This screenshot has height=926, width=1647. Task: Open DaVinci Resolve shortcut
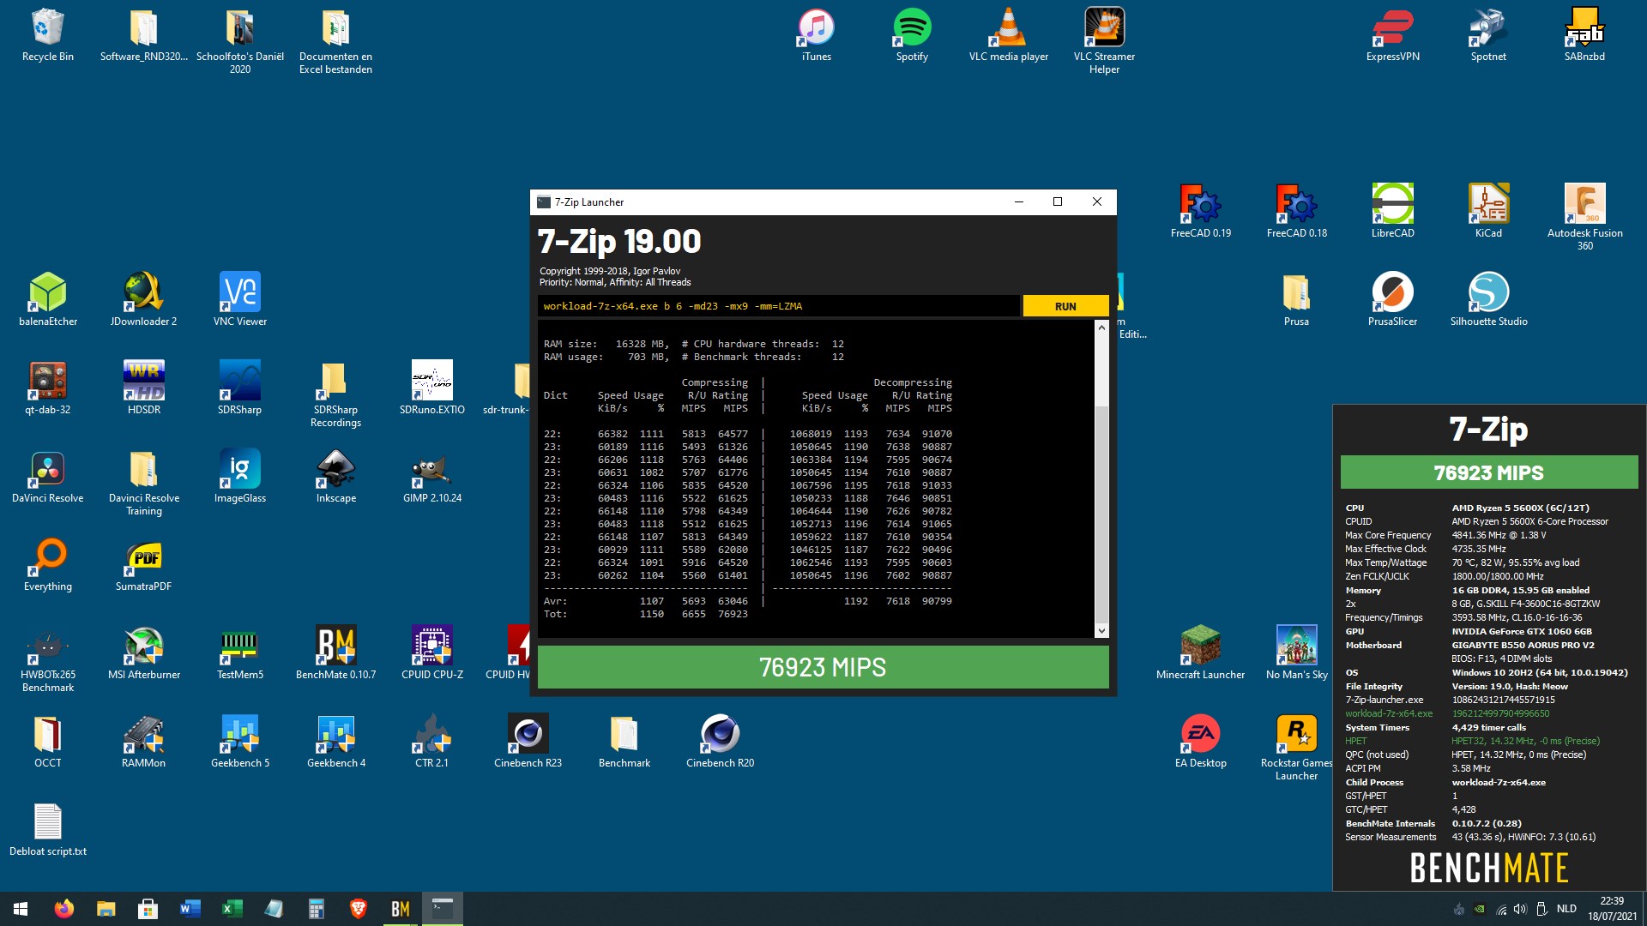(48, 477)
